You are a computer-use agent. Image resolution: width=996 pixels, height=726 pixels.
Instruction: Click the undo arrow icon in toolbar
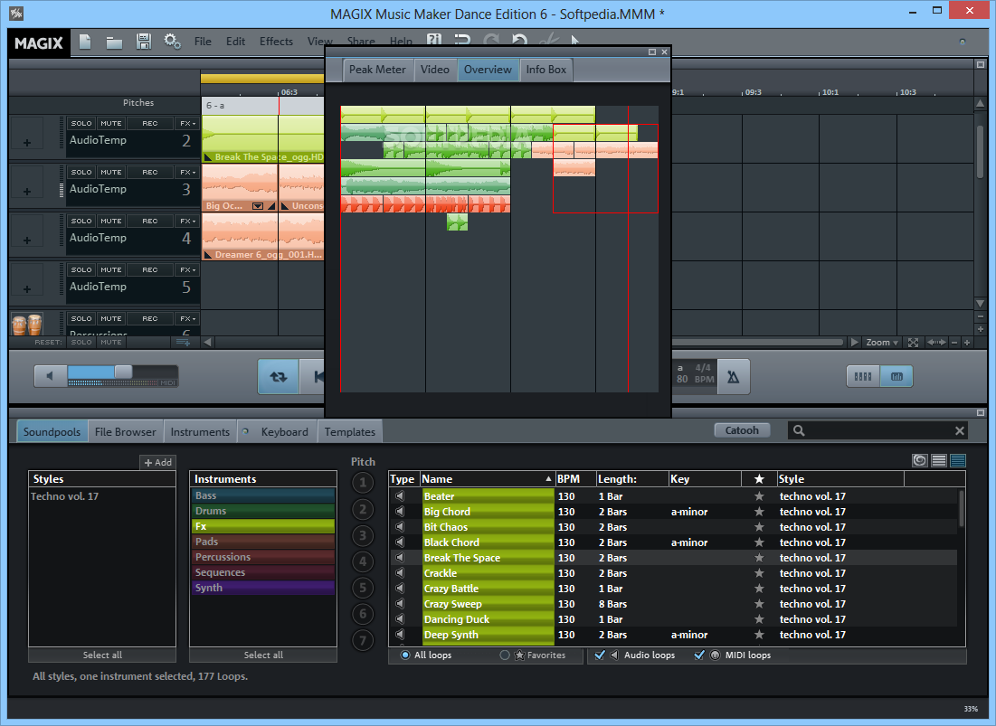[519, 40]
